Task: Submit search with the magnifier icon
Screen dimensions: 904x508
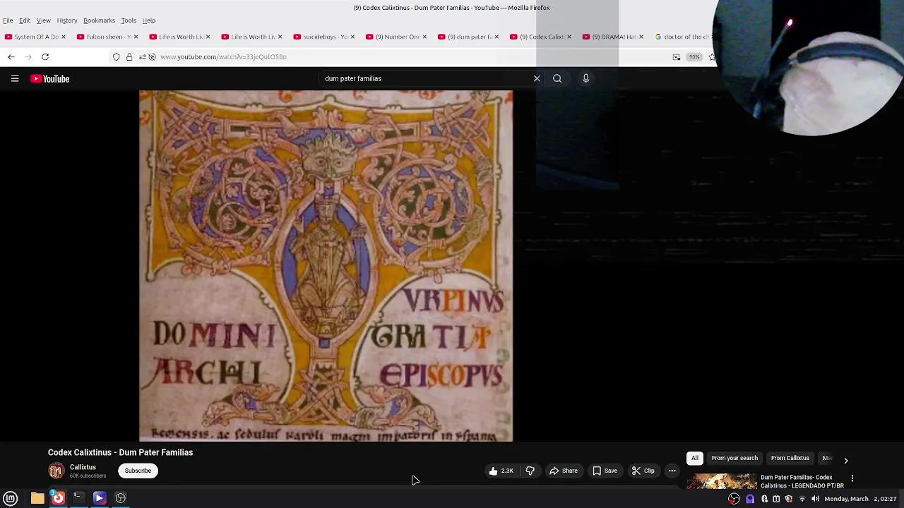Action: [x=557, y=78]
